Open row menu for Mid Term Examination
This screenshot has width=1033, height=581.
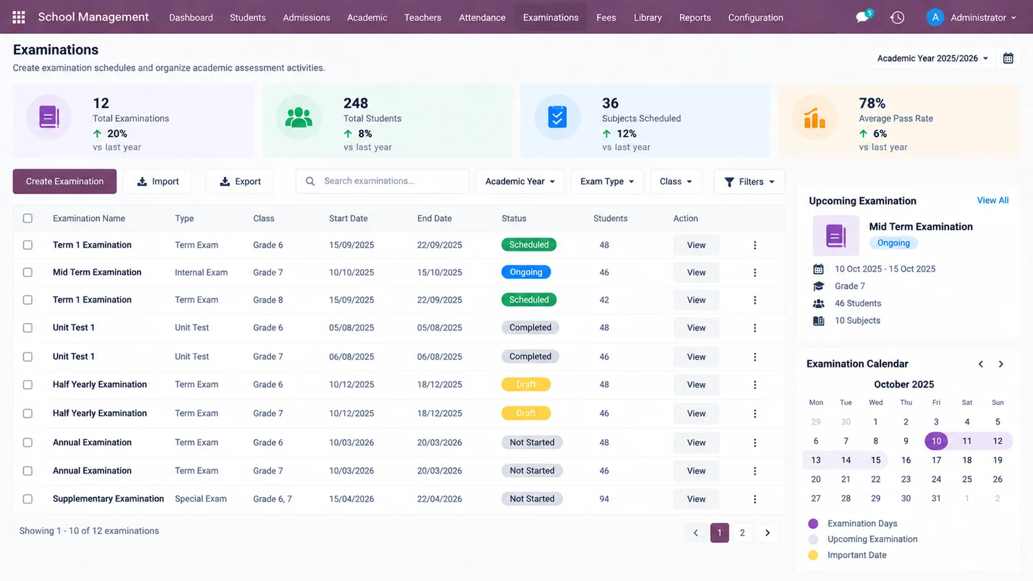[x=755, y=272]
